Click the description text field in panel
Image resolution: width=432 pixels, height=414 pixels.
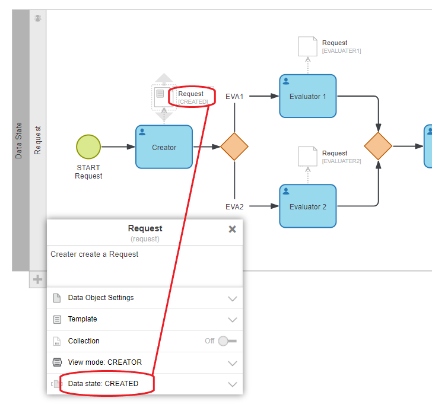144,266
